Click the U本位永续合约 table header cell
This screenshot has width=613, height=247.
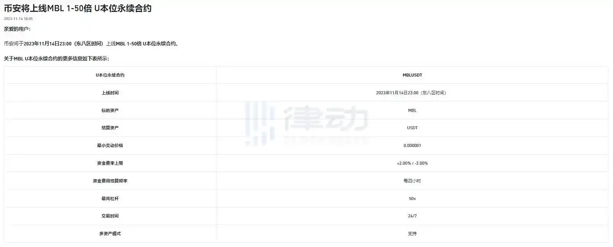pos(110,75)
